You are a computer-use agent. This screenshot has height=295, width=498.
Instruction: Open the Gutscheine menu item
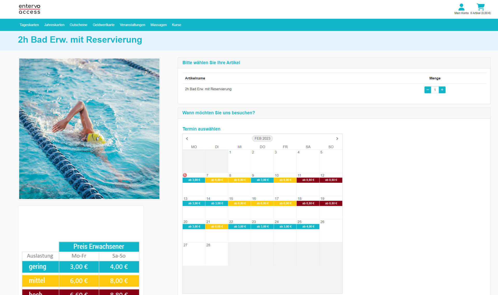coord(78,25)
